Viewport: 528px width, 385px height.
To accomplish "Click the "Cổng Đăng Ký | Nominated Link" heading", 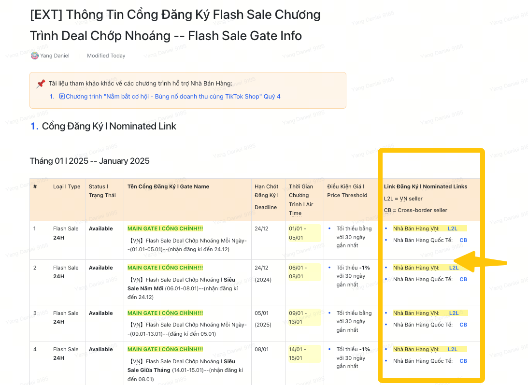I will [109, 127].
